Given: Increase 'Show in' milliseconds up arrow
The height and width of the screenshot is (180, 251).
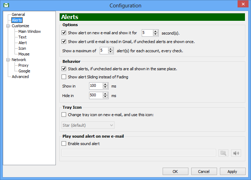Looking at the screenshot, I should 105,84.
